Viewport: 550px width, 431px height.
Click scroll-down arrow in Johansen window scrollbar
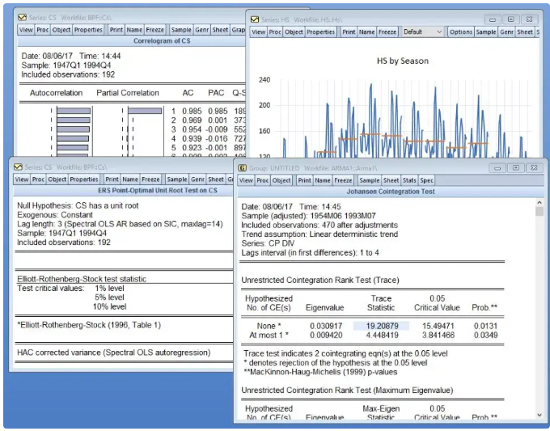pos(539,415)
